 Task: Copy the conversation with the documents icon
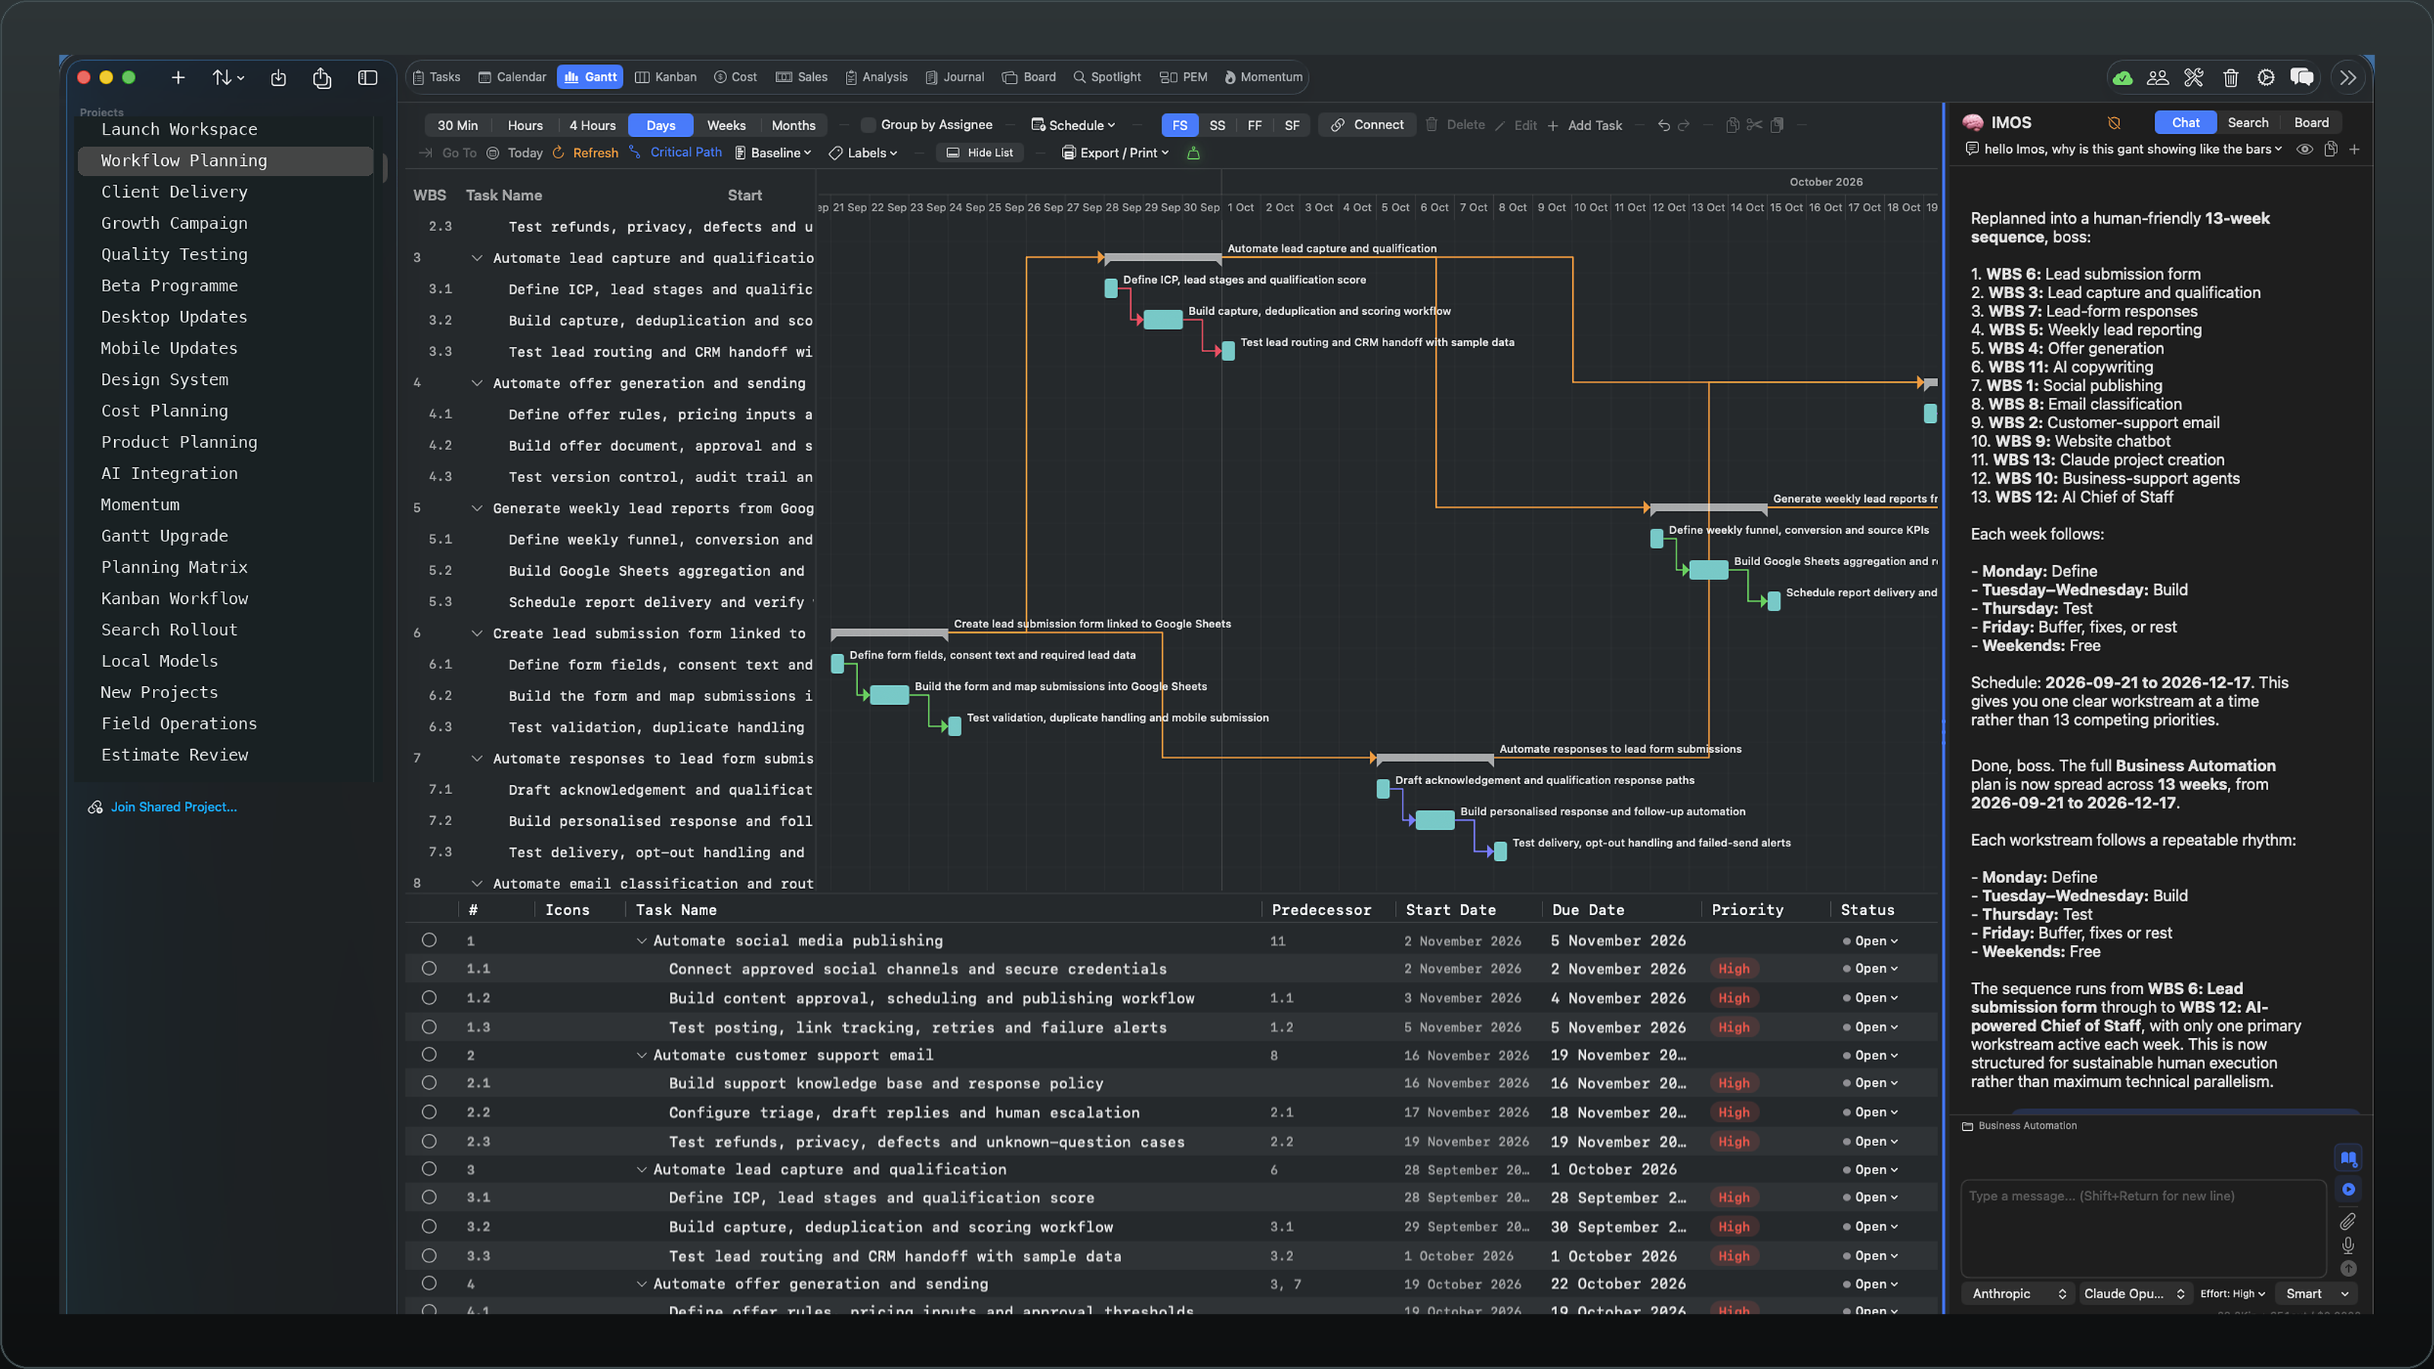point(2331,149)
